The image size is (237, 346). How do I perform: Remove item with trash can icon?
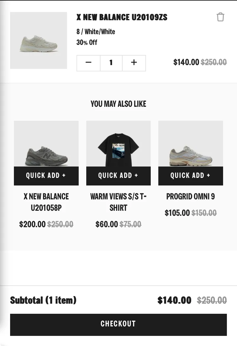coord(220,17)
